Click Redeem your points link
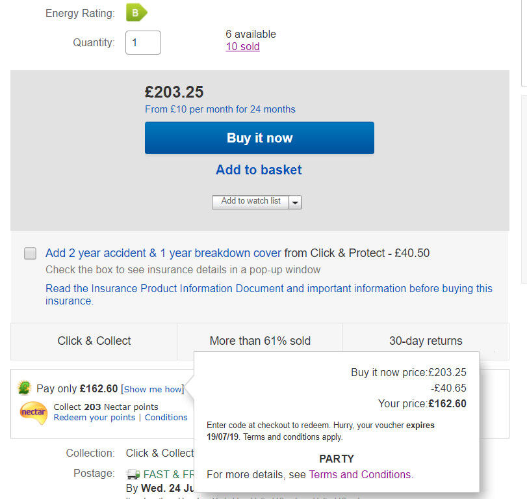This screenshot has width=527, height=499. tap(94, 418)
